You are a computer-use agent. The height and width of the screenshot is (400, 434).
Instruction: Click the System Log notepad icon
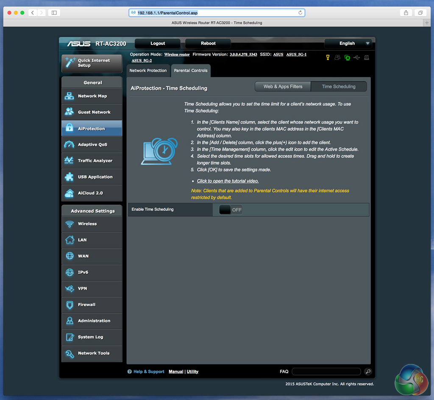pyautogui.click(x=70, y=337)
